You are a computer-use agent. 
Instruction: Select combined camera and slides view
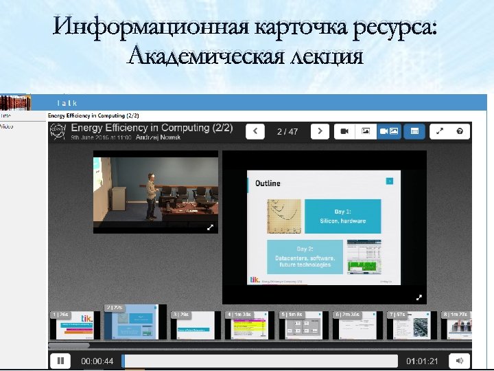tap(389, 131)
